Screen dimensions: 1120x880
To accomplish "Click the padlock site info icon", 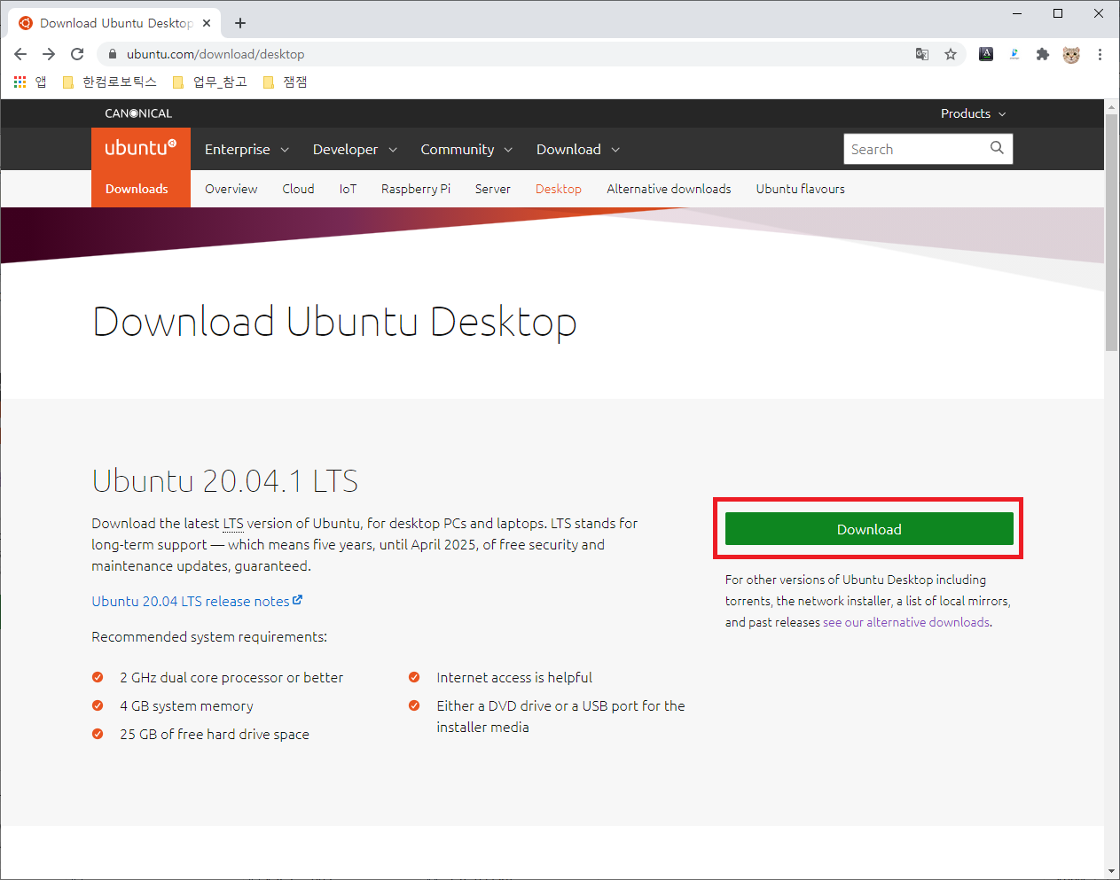I will pyautogui.click(x=113, y=54).
